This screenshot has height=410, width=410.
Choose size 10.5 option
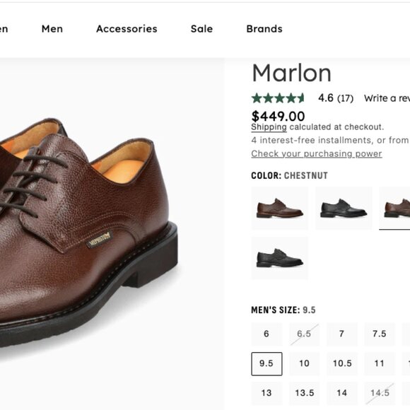click(342, 364)
